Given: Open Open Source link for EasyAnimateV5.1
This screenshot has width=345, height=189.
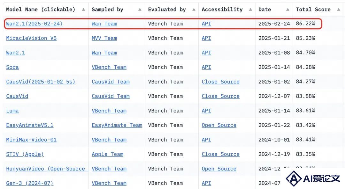Looking at the screenshot, I should coord(219,125).
